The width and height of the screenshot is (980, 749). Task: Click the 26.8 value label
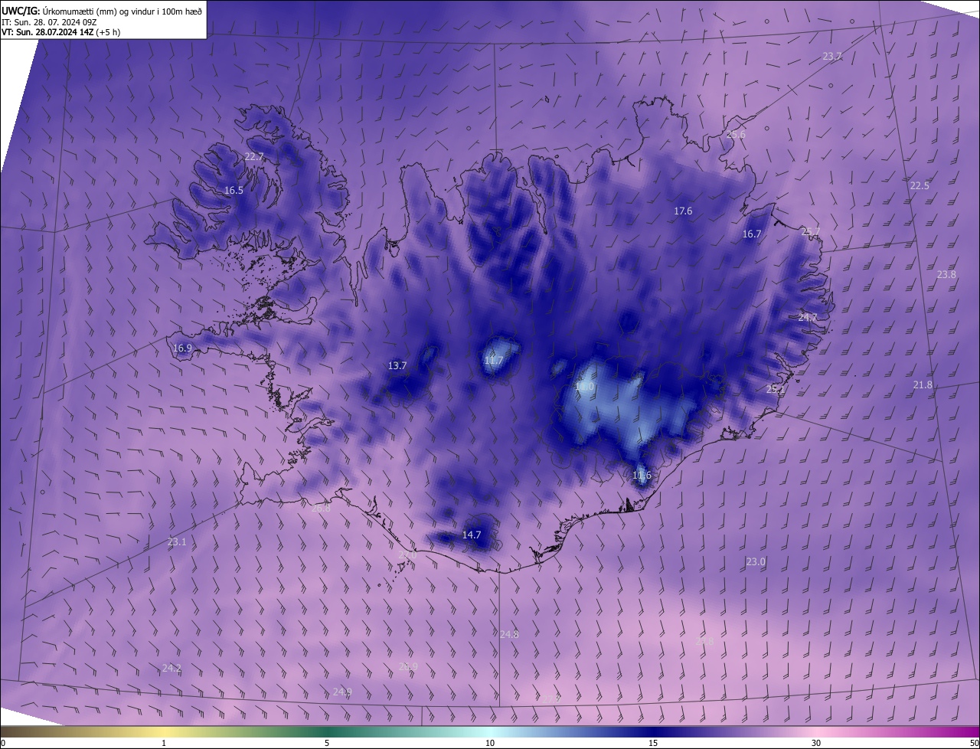[322, 507]
